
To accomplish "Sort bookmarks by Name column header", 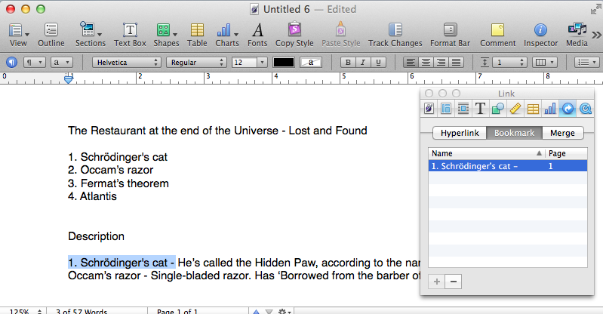I will point(483,153).
